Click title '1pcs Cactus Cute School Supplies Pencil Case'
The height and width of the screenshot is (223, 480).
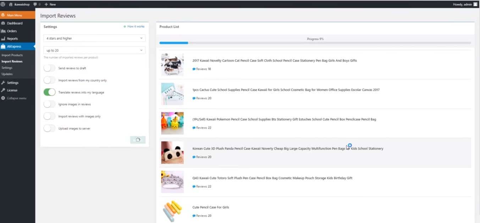(x=286, y=90)
